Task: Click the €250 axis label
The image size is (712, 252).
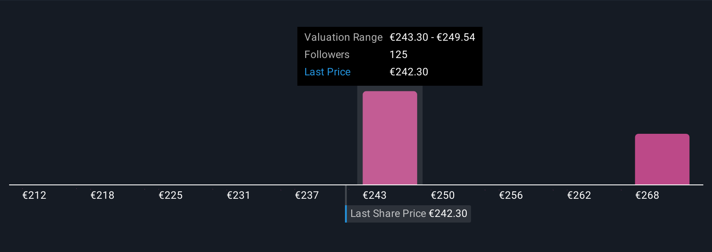Action: pos(443,195)
